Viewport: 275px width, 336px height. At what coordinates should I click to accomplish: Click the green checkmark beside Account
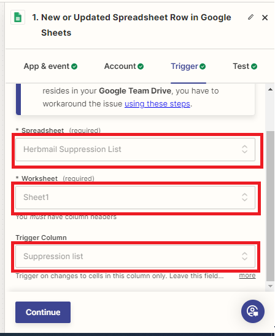tap(141, 66)
